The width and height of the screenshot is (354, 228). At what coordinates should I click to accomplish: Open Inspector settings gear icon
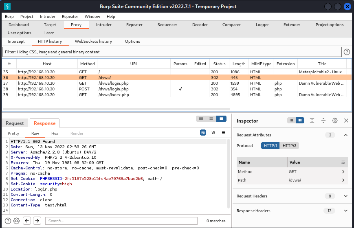click(x=335, y=121)
